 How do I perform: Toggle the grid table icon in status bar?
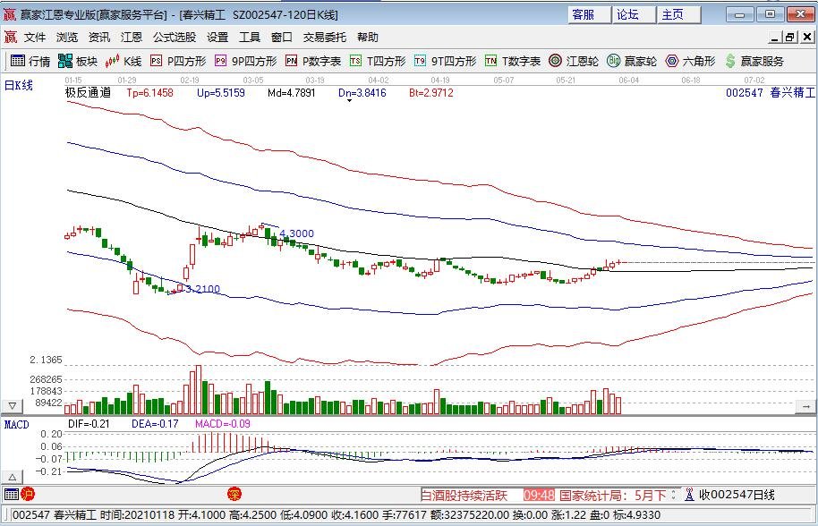click(11, 494)
